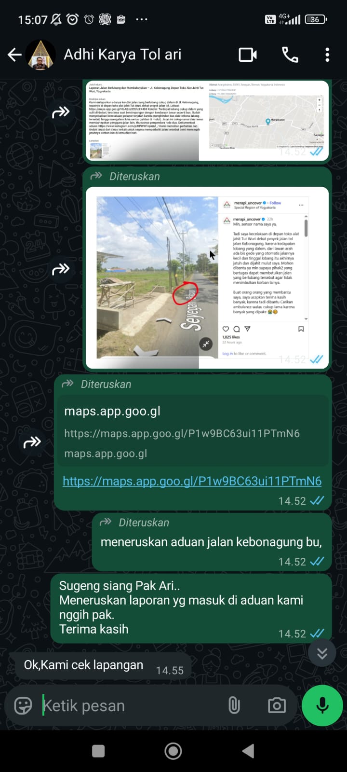Jump to latest messages with double chevron

click(x=322, y=653)
